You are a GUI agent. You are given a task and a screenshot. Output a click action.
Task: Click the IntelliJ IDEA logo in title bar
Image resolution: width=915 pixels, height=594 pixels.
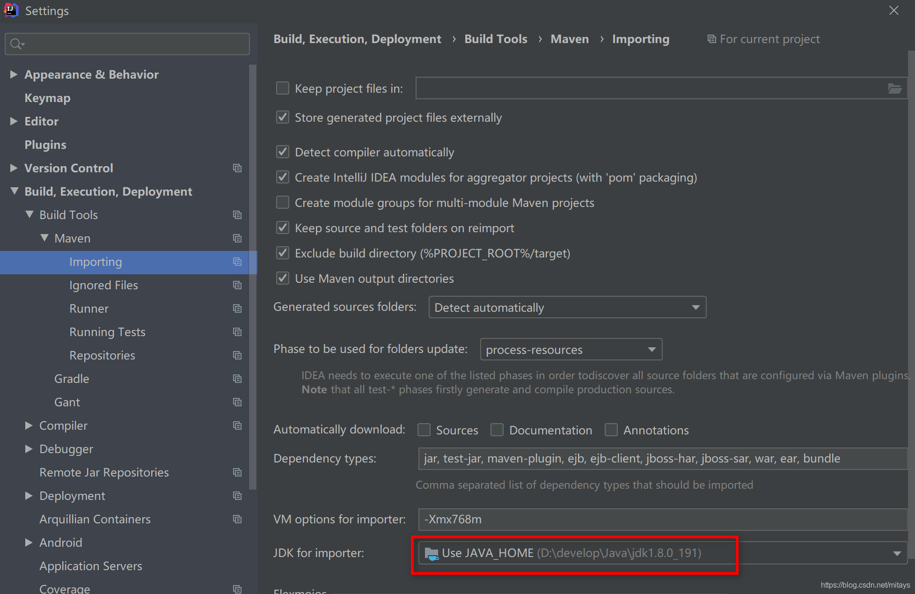pos(11,10)
